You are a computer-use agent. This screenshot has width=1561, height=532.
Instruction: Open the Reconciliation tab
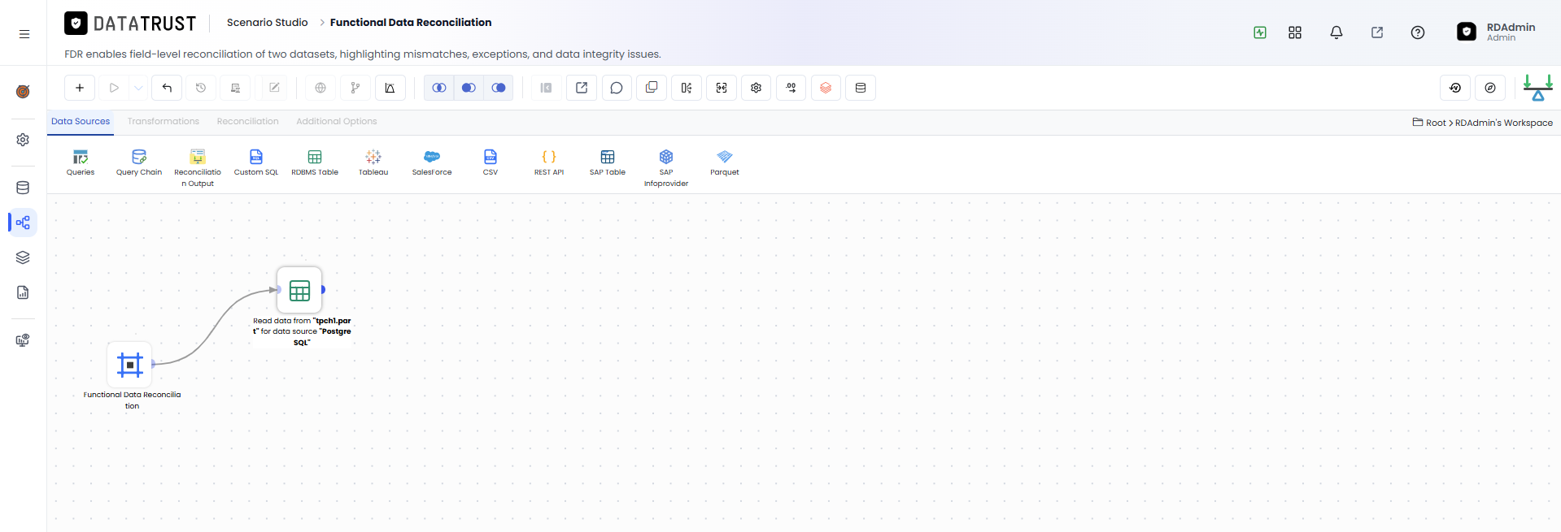[247, 121]
